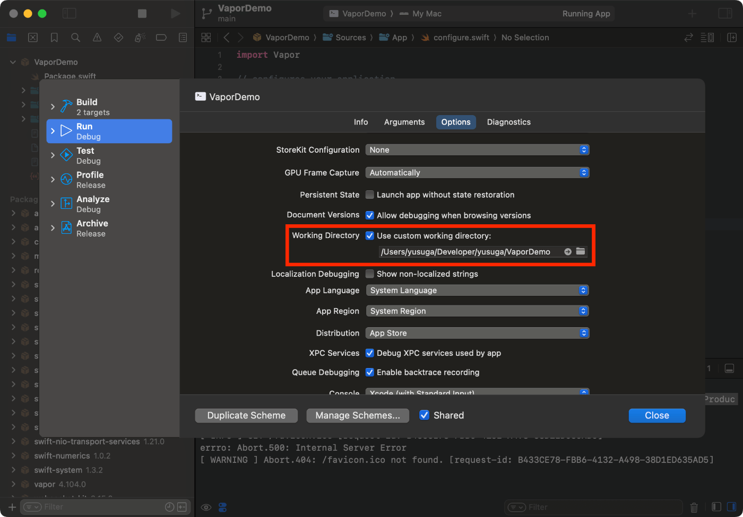Expand the Test action disclosure
Image resolution: width=743 pixels, height=517 pixels.
(x=53, y=155)
